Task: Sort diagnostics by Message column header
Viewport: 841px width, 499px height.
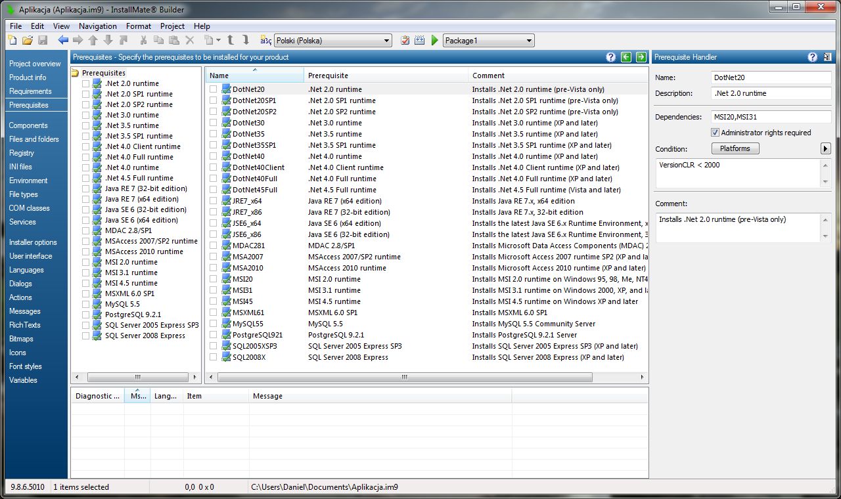Action: pyautogui.click(x=380, y=396)
